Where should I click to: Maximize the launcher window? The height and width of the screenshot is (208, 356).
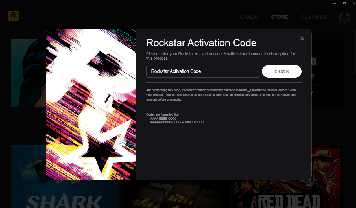tap(344, 3)
